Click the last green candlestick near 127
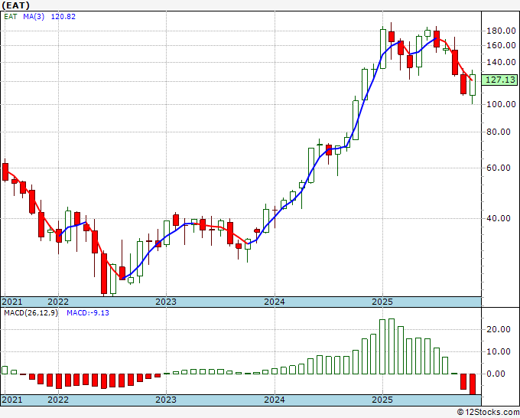Screen dimensions: 520x418 coord(473,85)
